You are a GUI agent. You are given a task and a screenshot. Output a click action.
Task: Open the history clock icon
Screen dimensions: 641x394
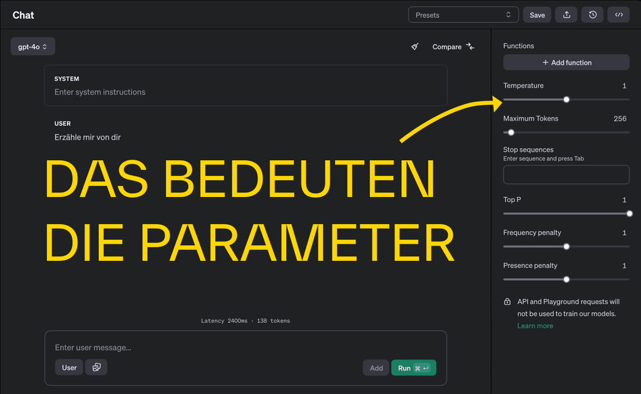[592, 15]
